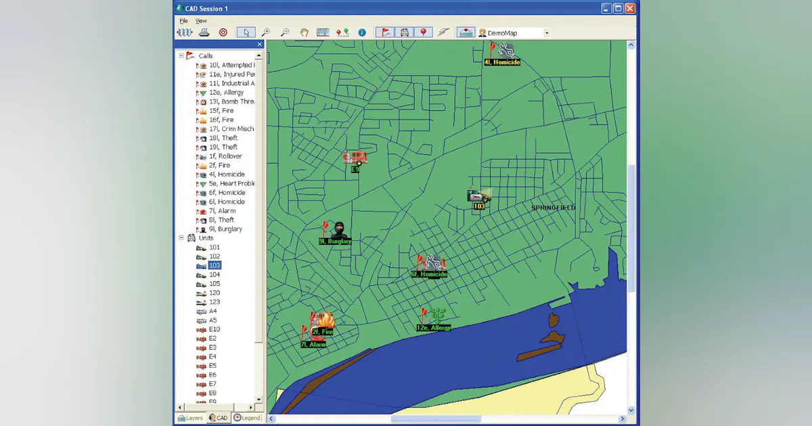
Task: Toggle the police car units button
Action: click(404, 32)
